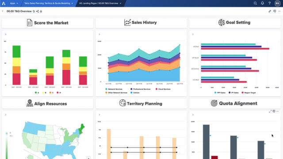Toggle the PPY Sales legend series
The height and width of the screenshot is (159, 283).
pyautogui.click(x=220, y=92)
